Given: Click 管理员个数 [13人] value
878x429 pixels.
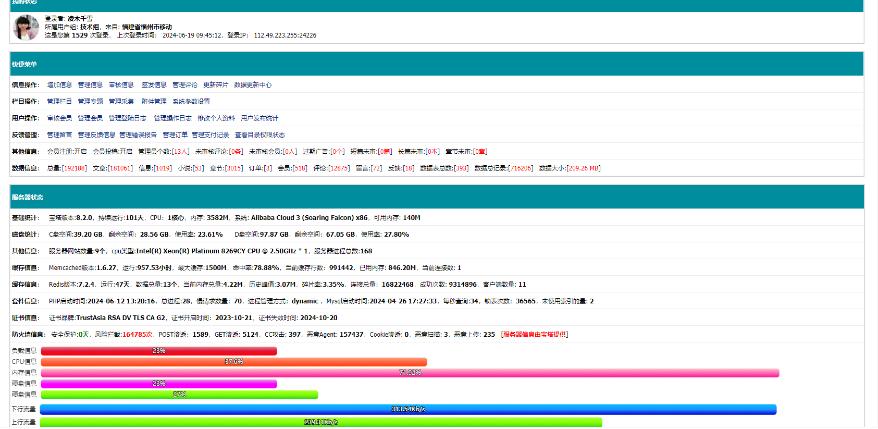Looking at the screenshot, I should [180, 152].
